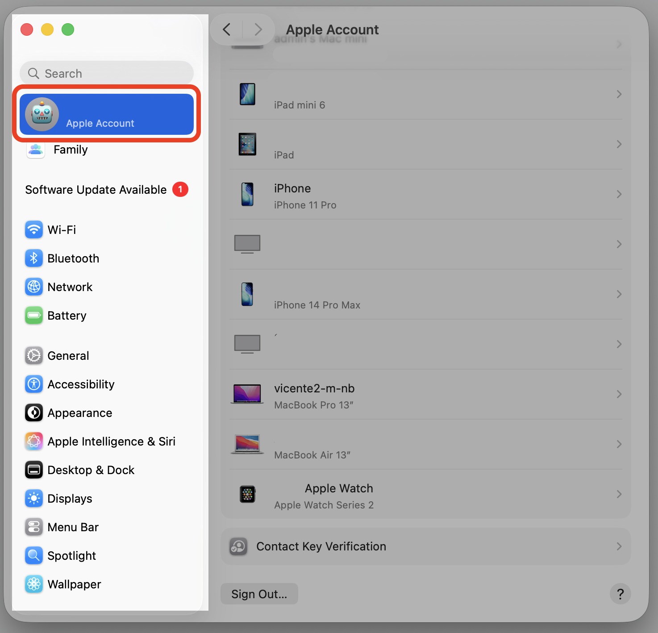Open the iPhone 14 Pro Max row chevron

point(619,294)
